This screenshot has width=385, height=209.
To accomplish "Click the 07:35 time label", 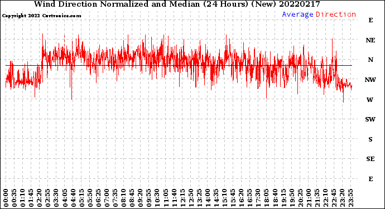I will point(115,198).
